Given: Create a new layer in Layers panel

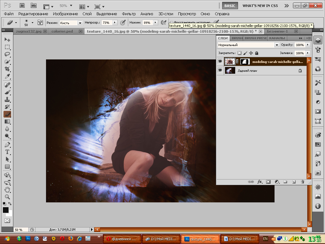Looking at the screenshot, I should point(294,182).
